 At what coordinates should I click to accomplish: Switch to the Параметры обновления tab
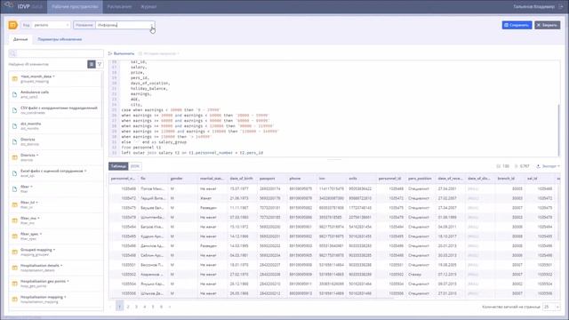[x=60, y=39]
